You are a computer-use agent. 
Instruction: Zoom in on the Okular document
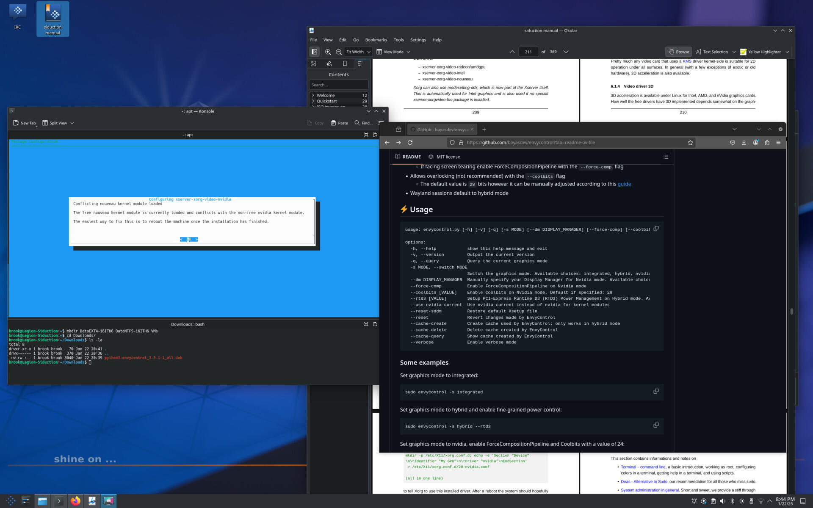point(328,52)
